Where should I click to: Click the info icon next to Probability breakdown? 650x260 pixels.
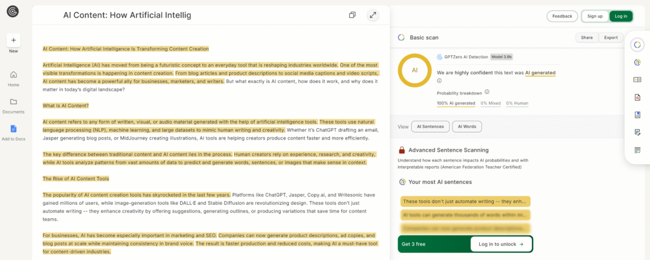487,92
